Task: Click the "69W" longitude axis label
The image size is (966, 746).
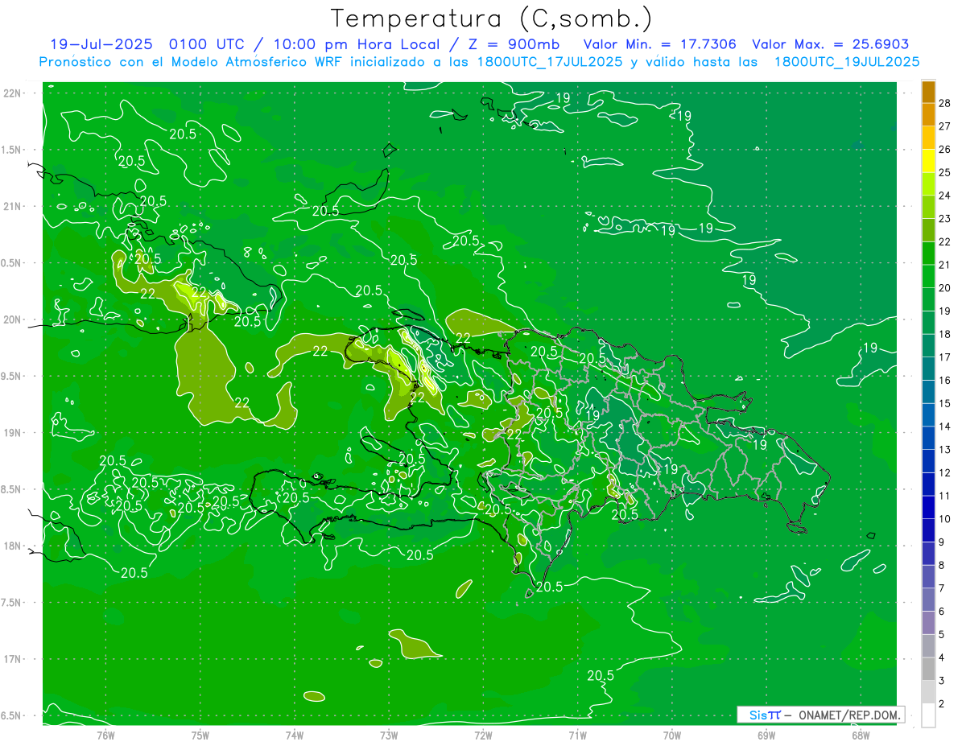Action: click(x=766, y=735)
